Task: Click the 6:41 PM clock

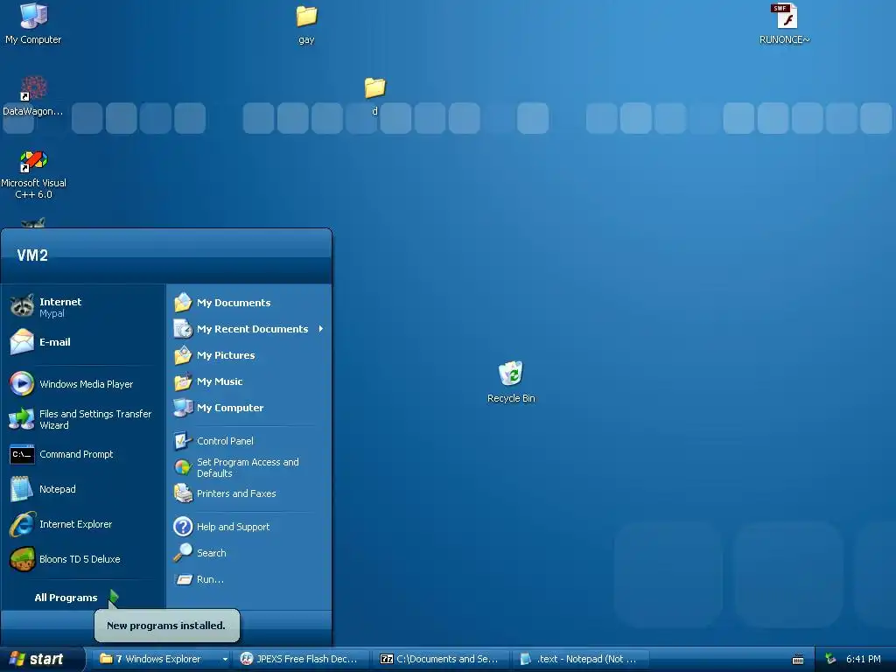Action: pos(864,659)
